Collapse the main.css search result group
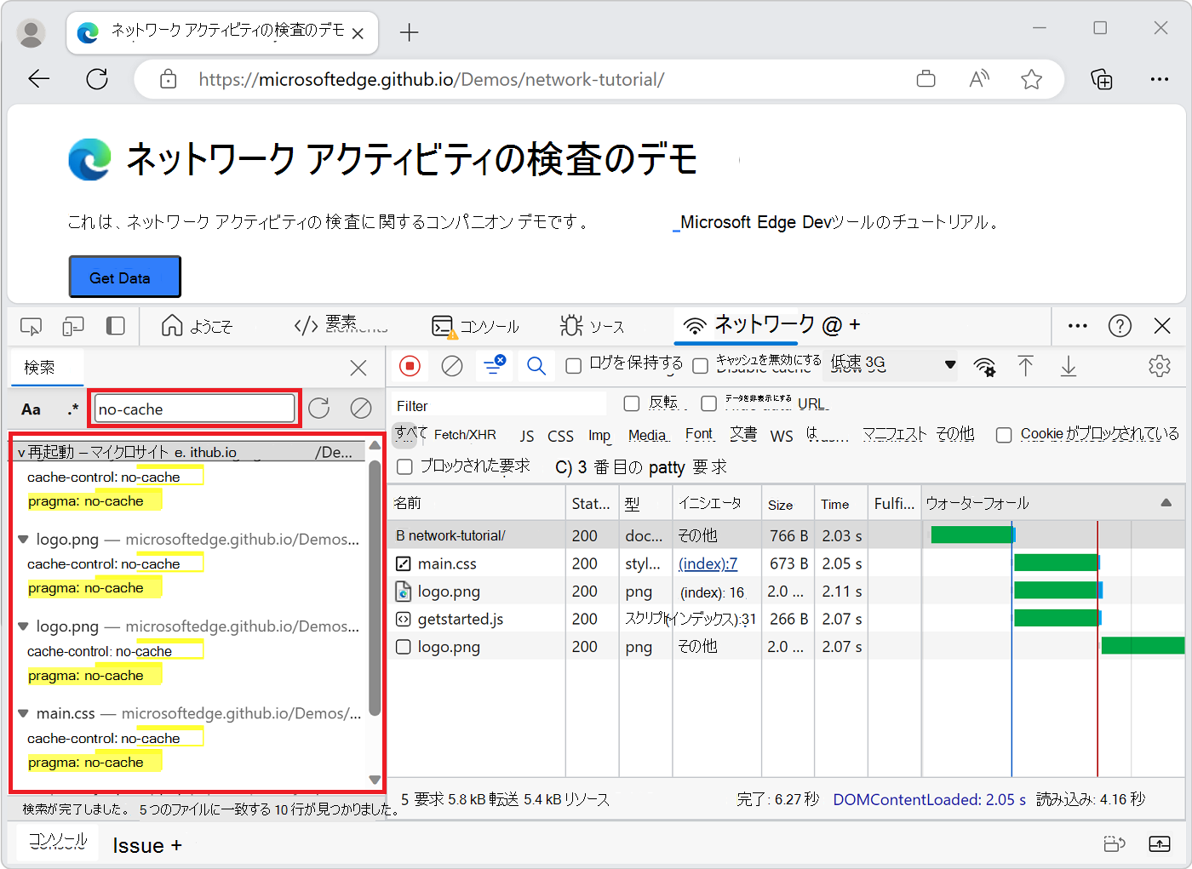 (x=23, y=713)
